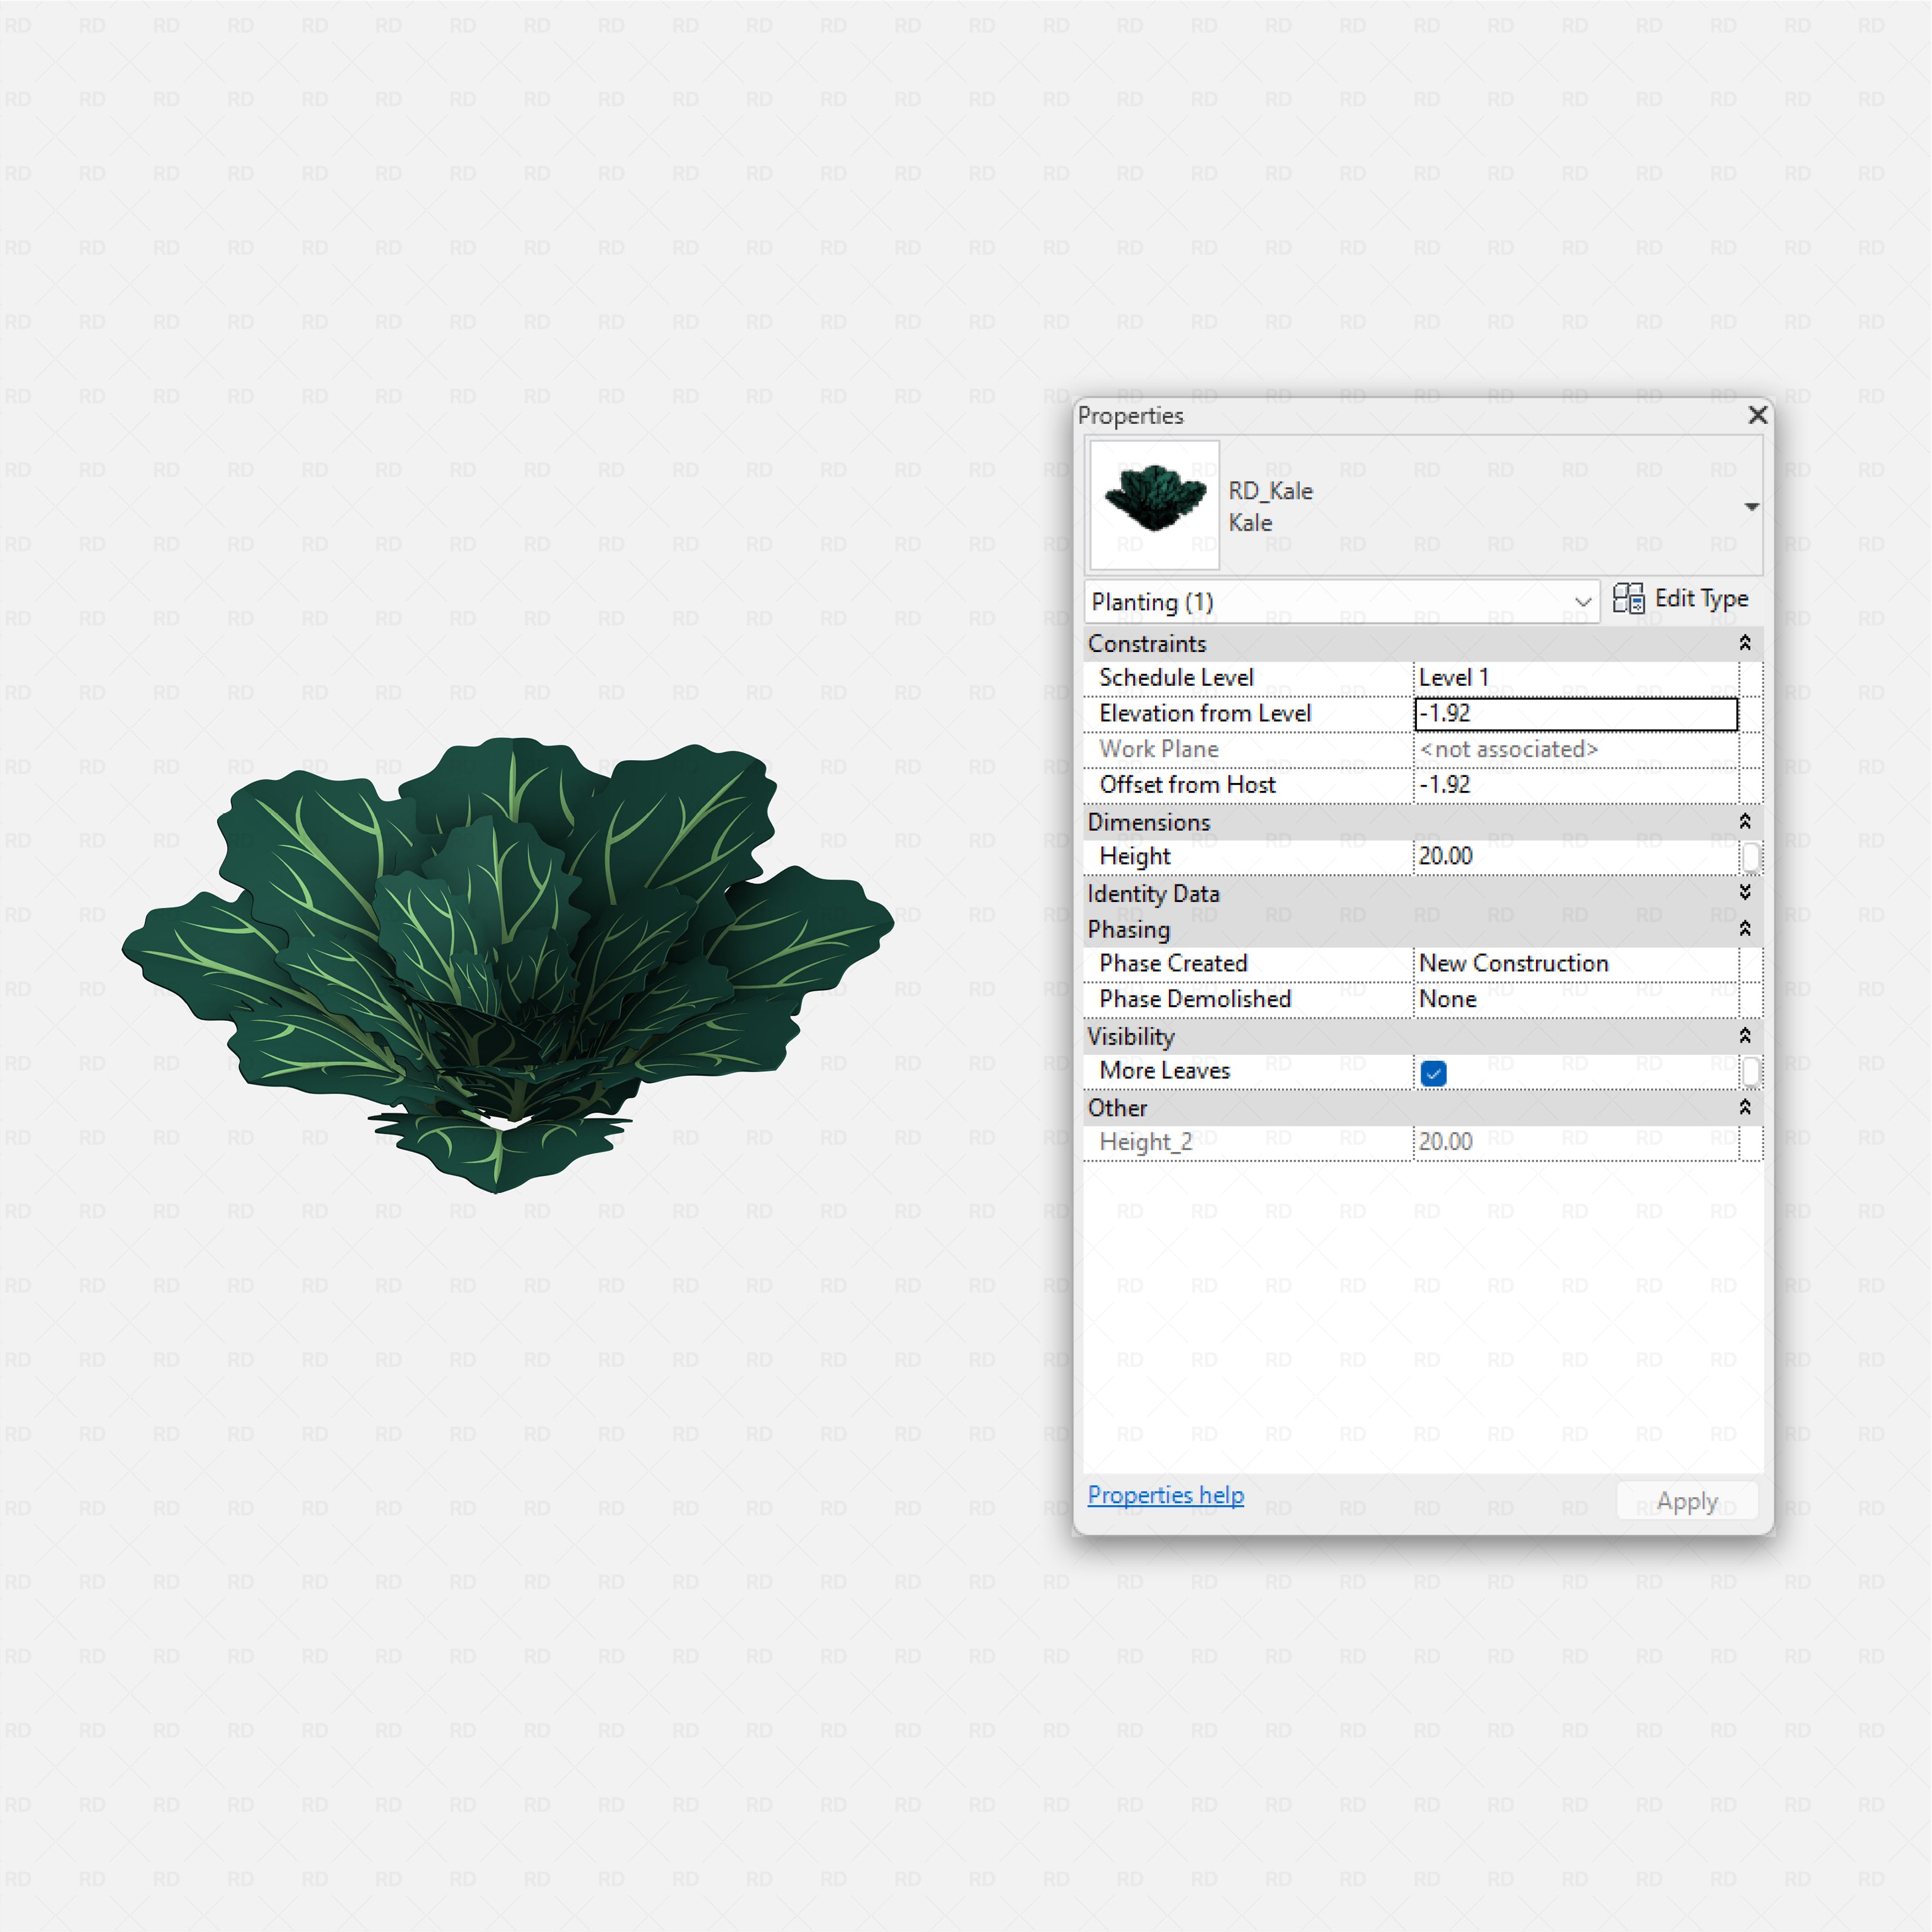
Task: Click associate parameter button beside More Leaves
Action: pyautogui.click(x=1751, y=1071)
